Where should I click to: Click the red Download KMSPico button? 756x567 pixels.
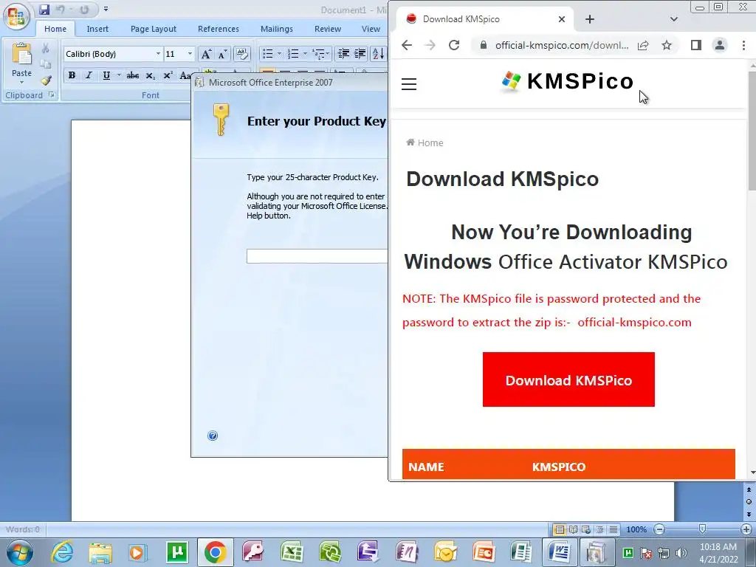pyautogui.click(x=568, y=379)
